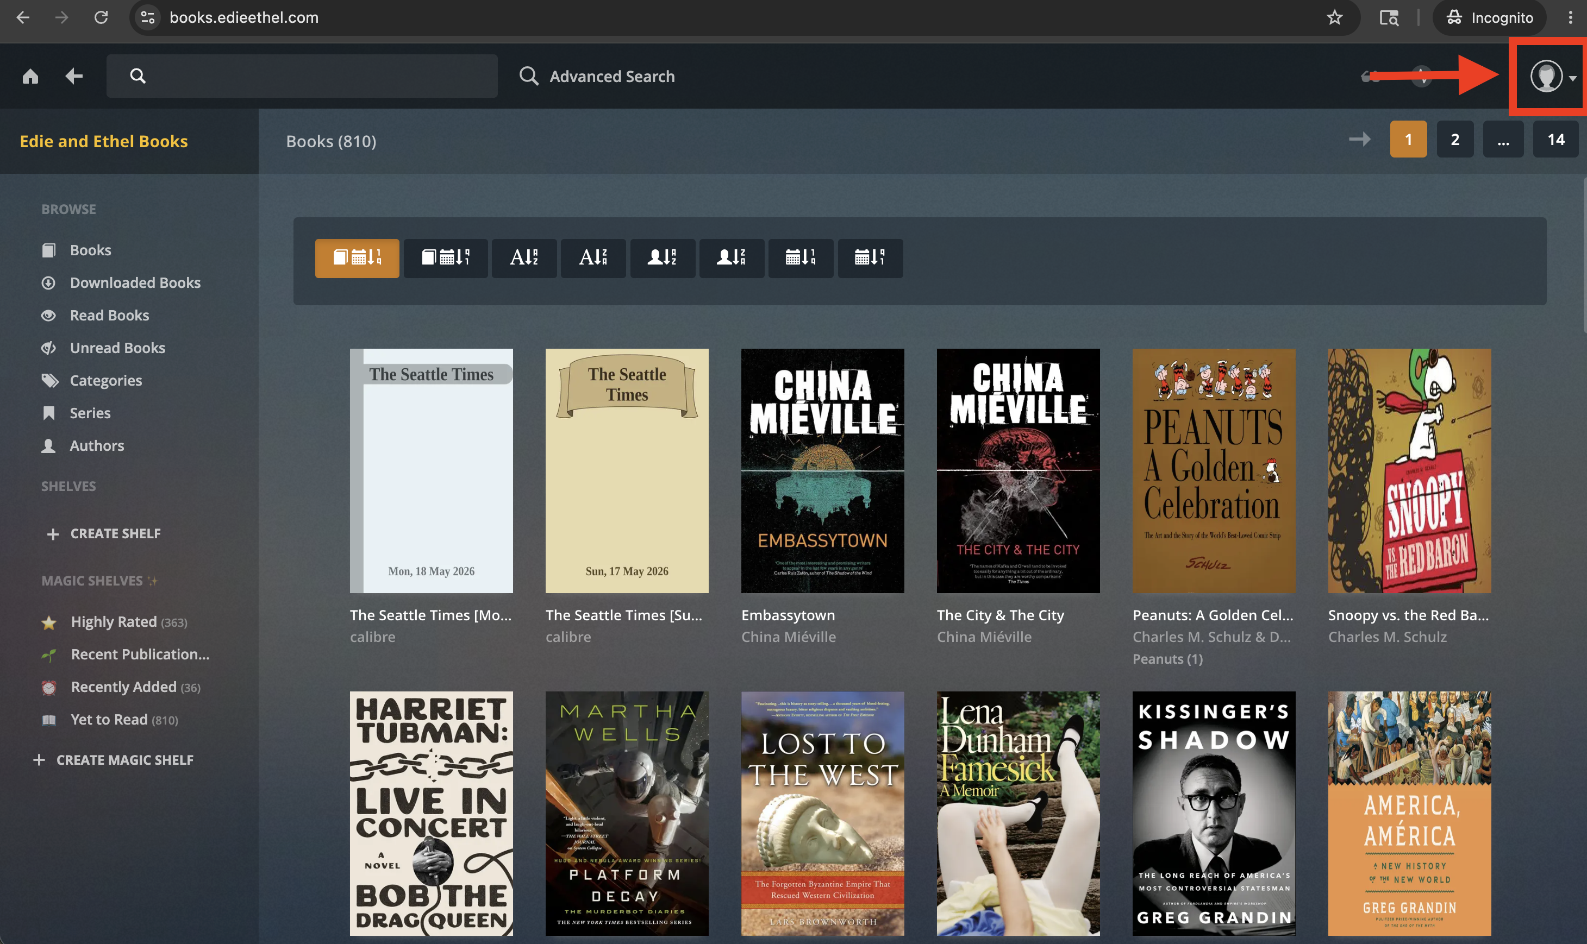
Task: Open Peanuts: A Golden Celebration cover
Action: (1214, 471)
